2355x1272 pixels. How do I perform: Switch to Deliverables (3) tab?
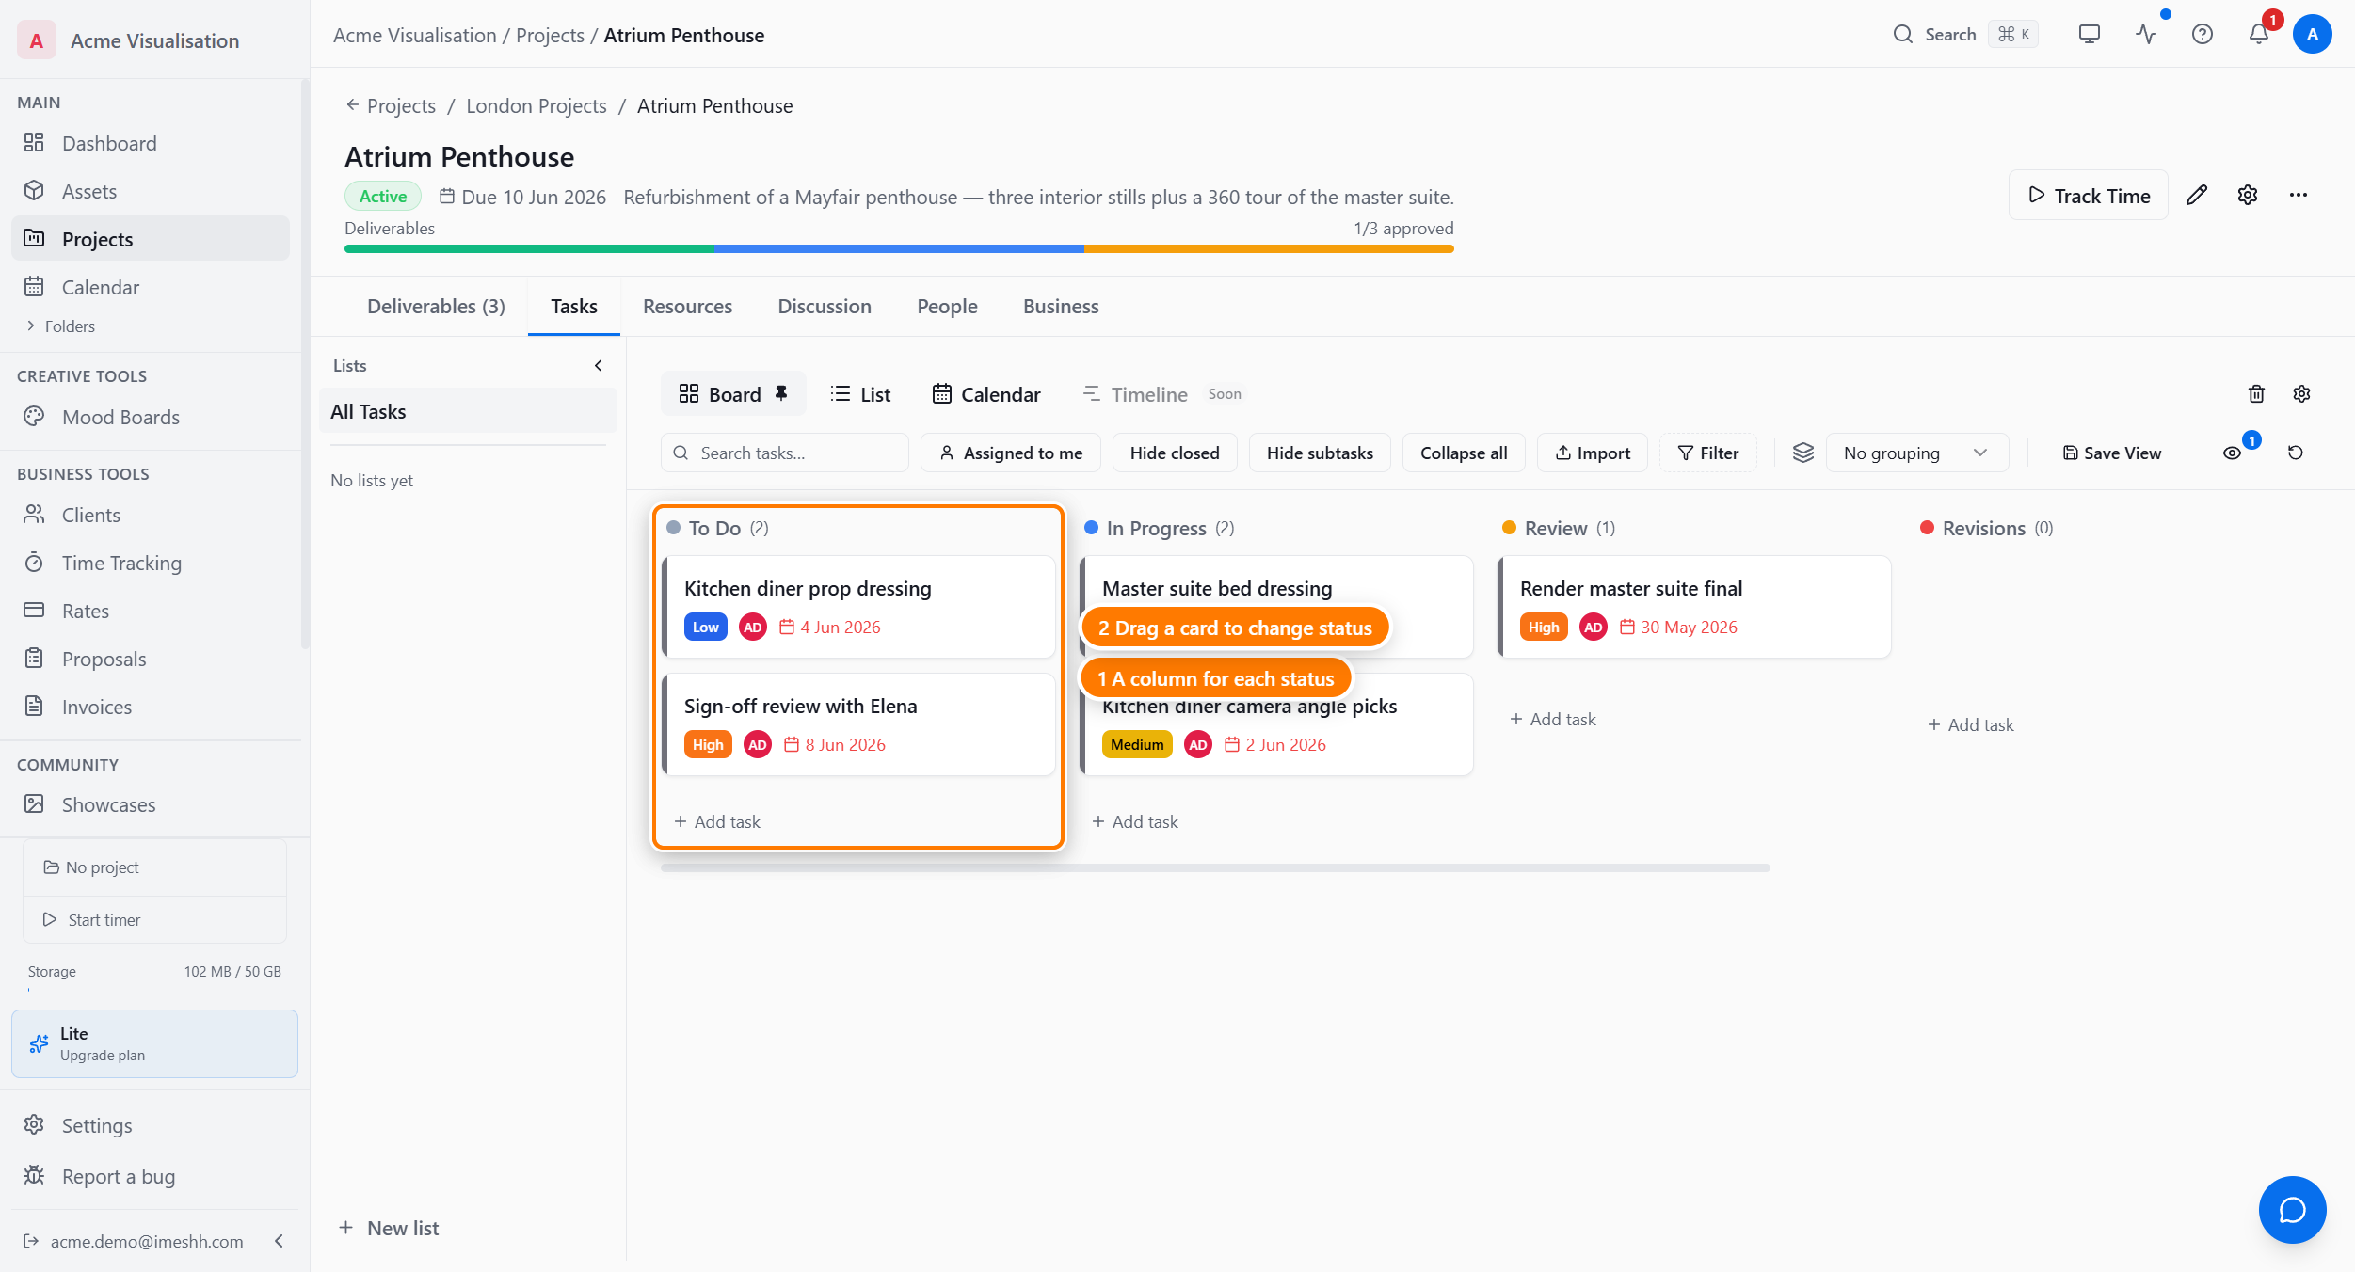436,306
